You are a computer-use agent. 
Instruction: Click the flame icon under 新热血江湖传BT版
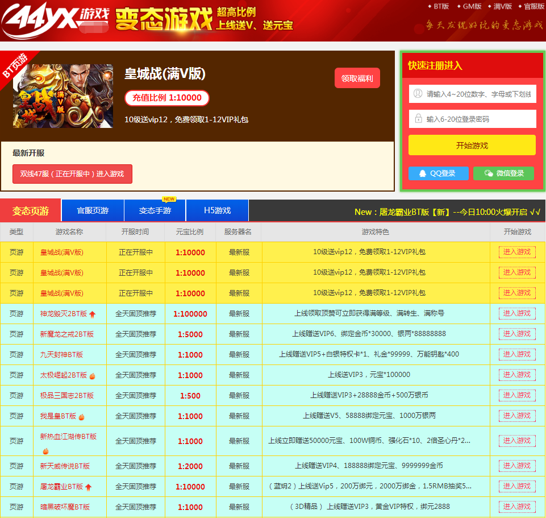point(45,451)
